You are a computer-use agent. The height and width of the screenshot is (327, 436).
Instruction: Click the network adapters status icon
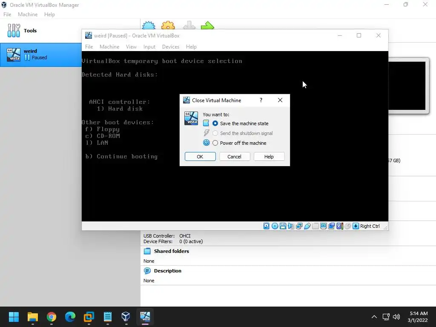[x=299, y=226]
